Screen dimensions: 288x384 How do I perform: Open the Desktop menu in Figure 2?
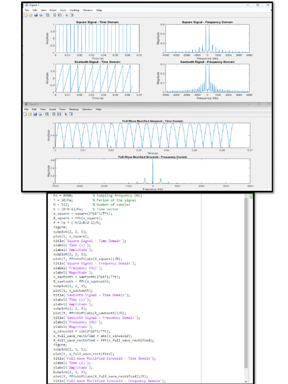point(74,109)
